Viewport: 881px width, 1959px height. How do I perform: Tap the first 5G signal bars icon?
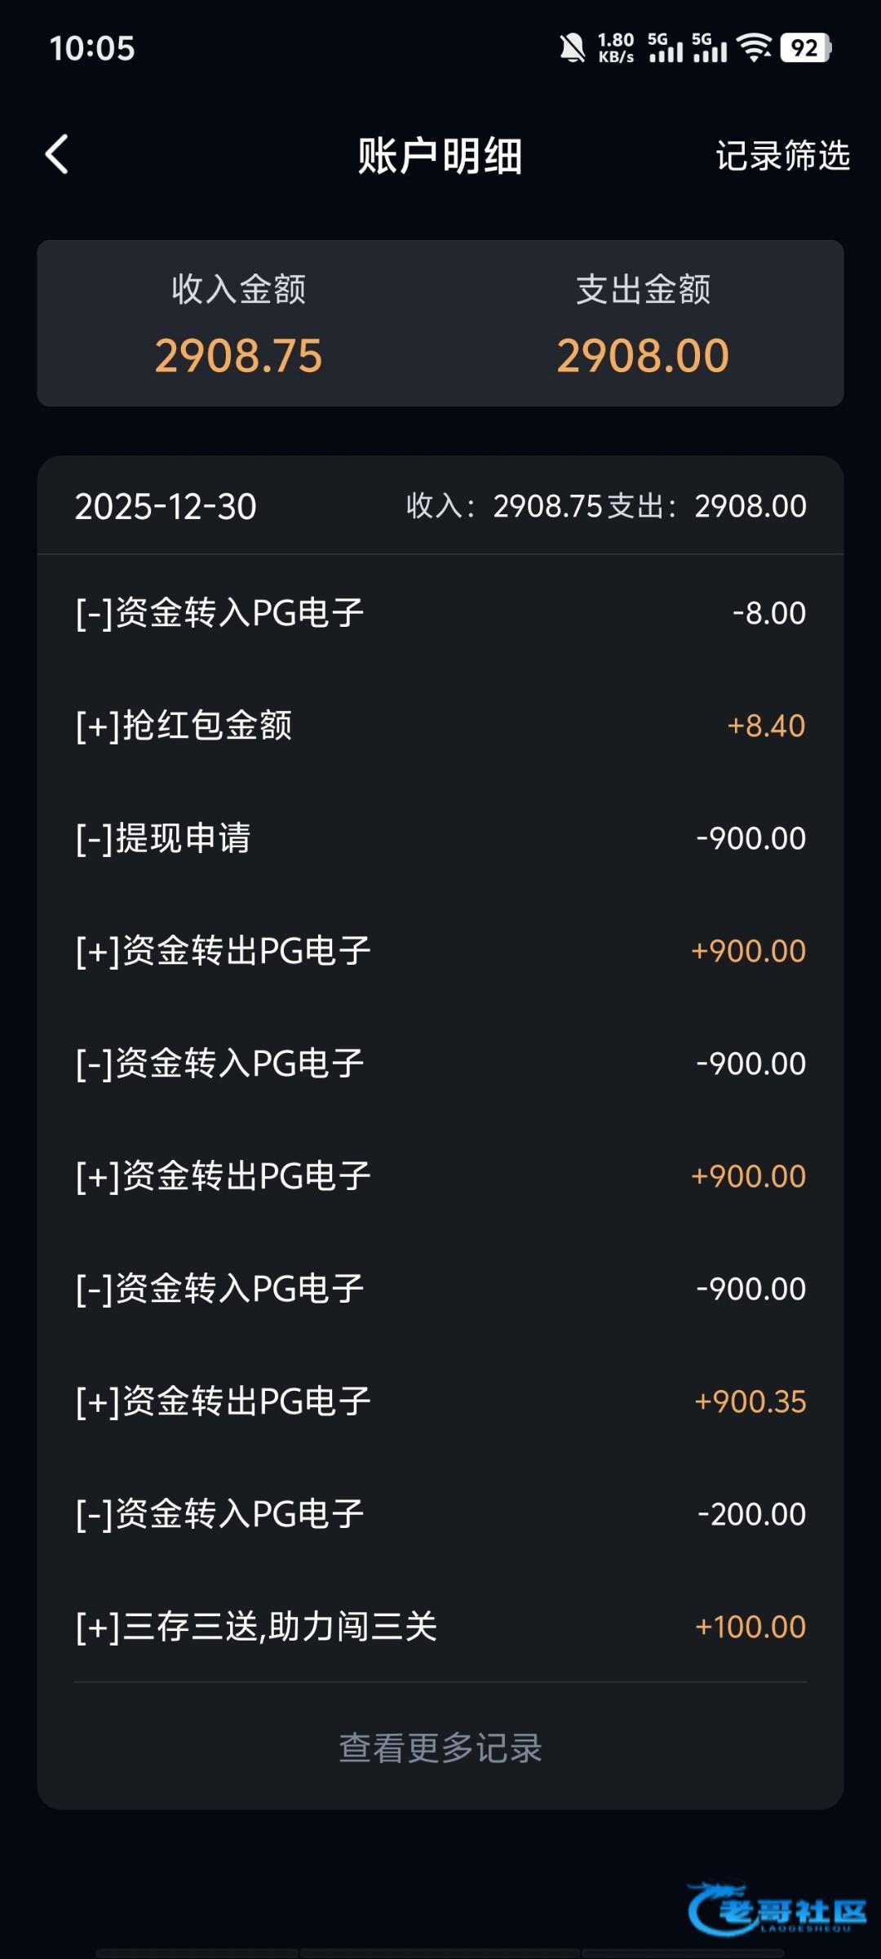665,48
